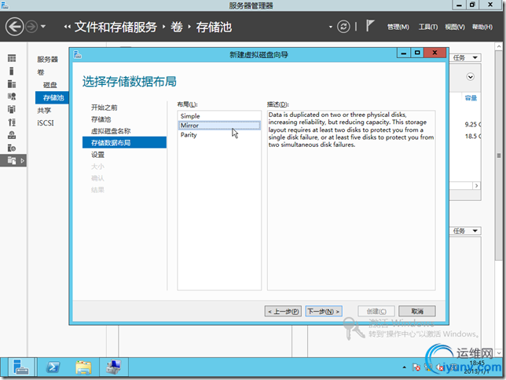The width and height of the screenshot is (506, 380).
Task: Select 卷 in the navigation pane
Action: (41, 72)
